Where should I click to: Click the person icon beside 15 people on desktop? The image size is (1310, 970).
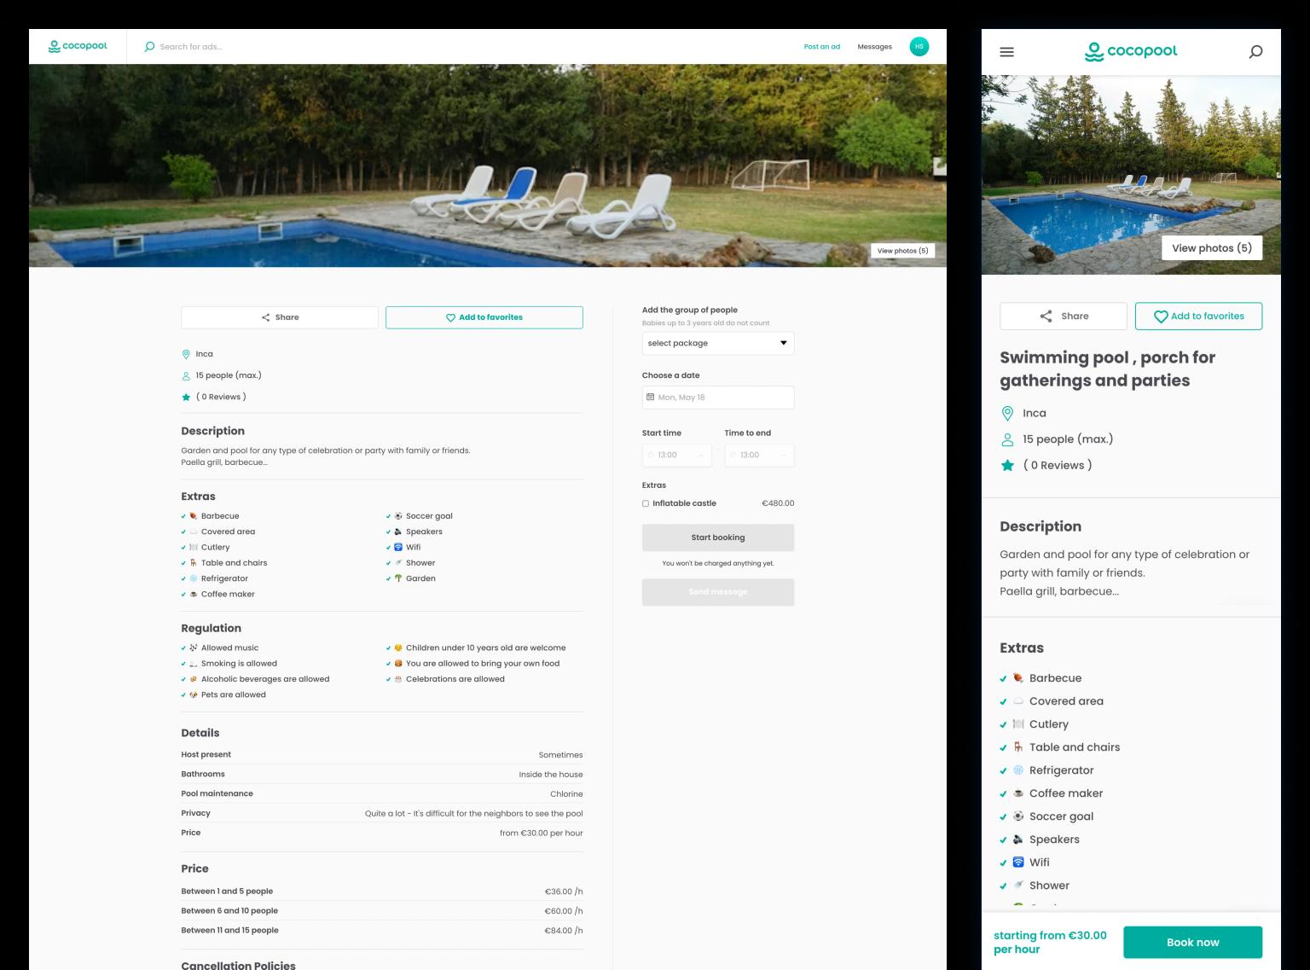(186, 375)
